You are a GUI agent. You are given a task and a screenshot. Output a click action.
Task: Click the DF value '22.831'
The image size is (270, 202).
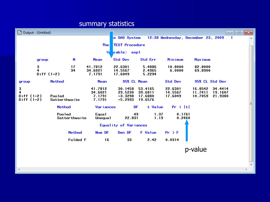click(x=131, y=118)
